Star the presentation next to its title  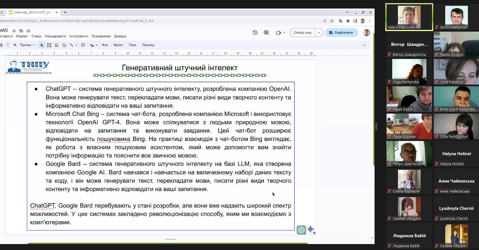14,31
